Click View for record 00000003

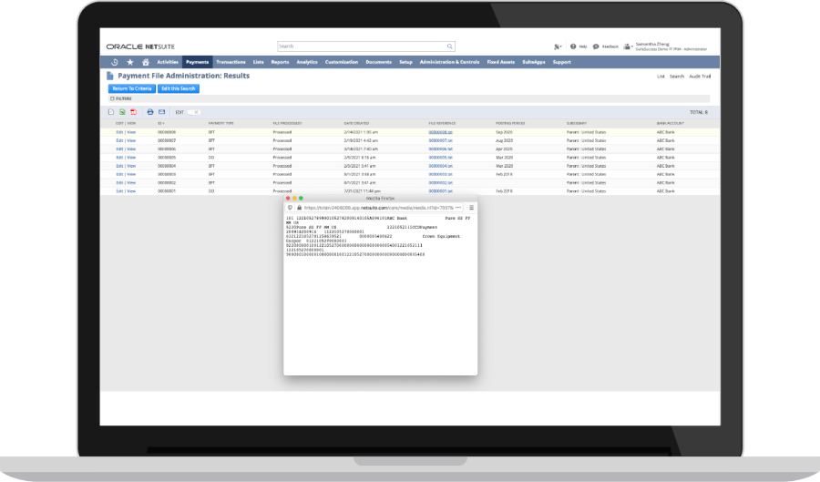pos(131,174)
